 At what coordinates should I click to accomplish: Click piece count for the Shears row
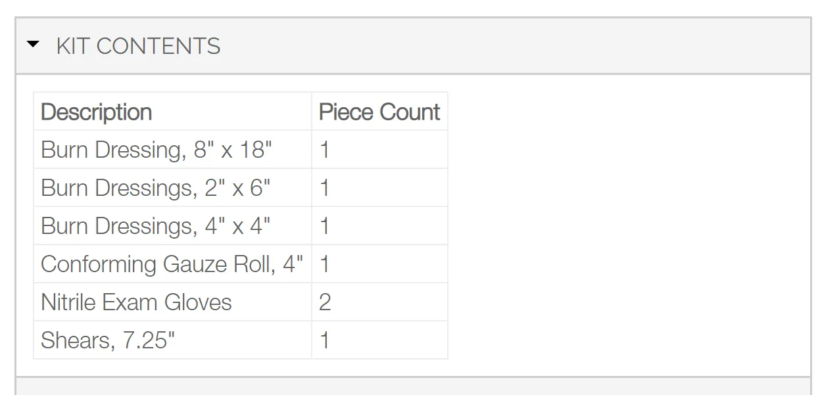379,340
